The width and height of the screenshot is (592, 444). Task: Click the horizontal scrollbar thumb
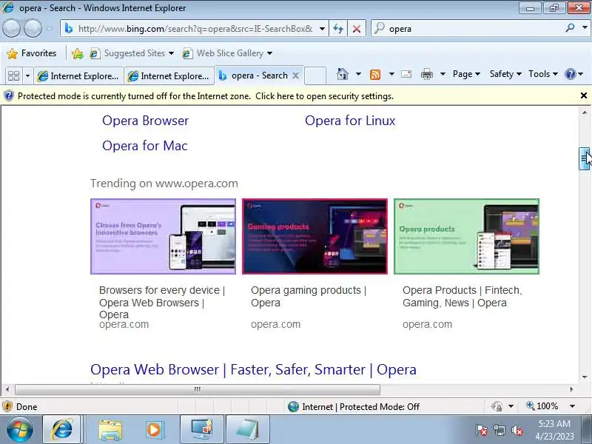pyautogui.click(x=197, y=389)
